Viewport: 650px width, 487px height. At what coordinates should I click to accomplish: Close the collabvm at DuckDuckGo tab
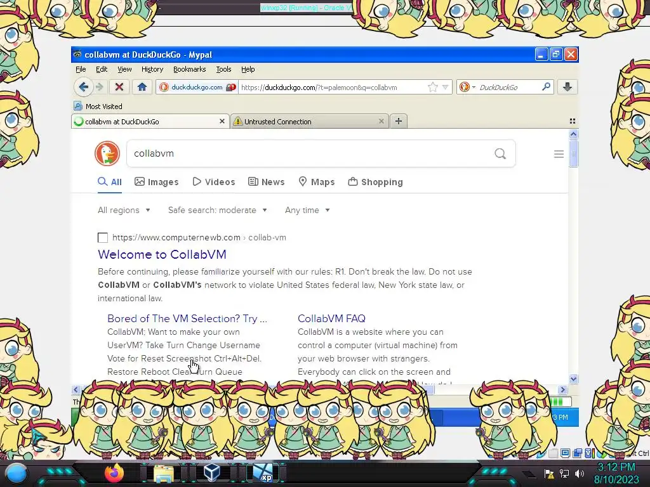click(222, 121)
